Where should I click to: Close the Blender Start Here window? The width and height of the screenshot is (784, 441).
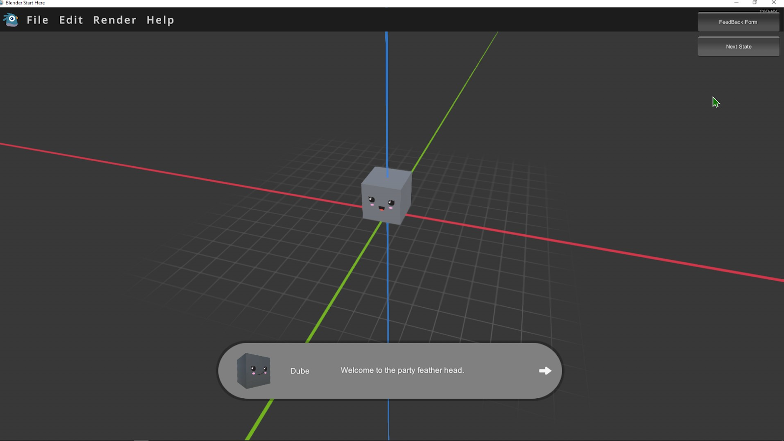[774, 3]
